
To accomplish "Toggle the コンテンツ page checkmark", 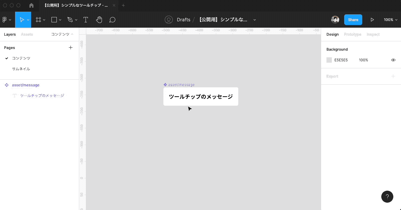I will coord(7,58).
